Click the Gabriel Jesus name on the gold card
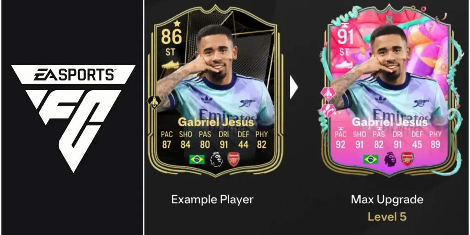This screenshot has height=235, width=470. [216, 122]
